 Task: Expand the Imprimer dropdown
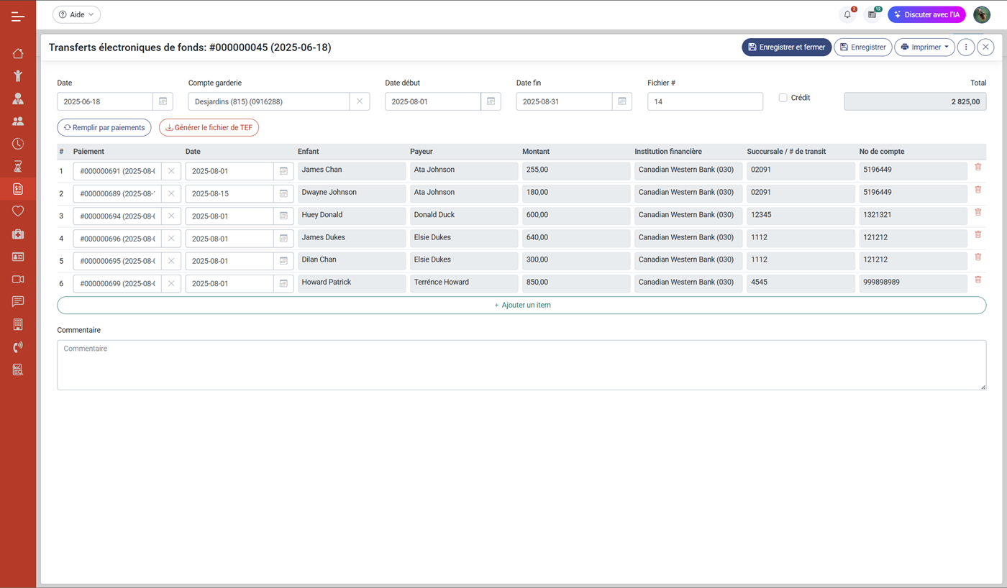(x=924, y=47)
